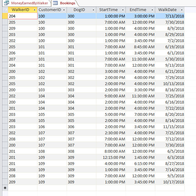The height and width of the screenshot is (196, 196).
Task: Select the row selector for the 7/13/2018 booking
Action: coord(5,16)
